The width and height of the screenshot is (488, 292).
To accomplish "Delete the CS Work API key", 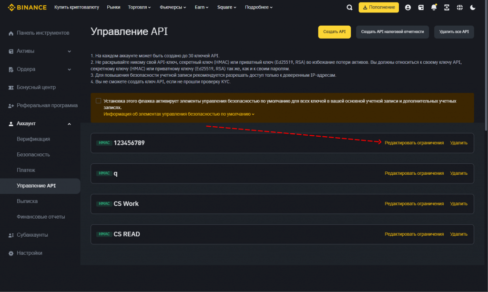I will (459, 204).
